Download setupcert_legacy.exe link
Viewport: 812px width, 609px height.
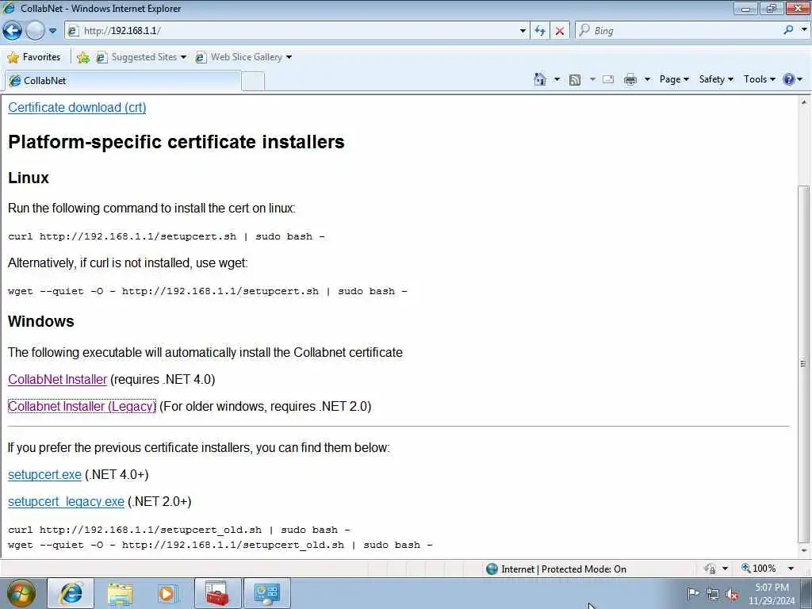(66, 501)
